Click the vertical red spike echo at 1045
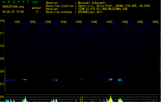This screenshot has height=102, width=161. pyautogui.click(x=82, y=79)
